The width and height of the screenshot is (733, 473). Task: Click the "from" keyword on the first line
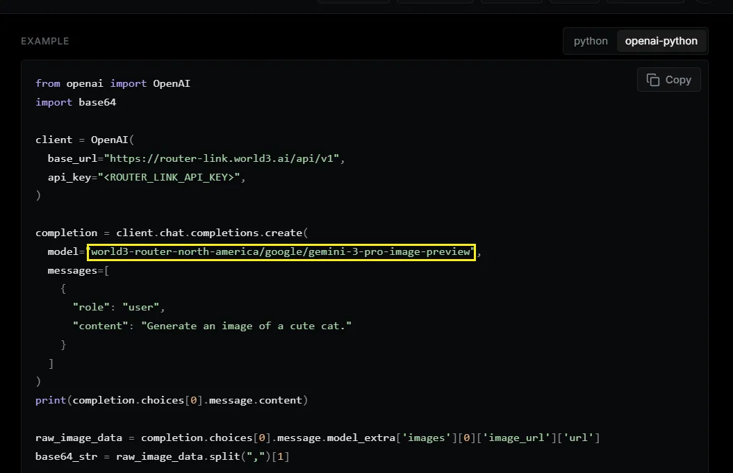pos(48,83)
